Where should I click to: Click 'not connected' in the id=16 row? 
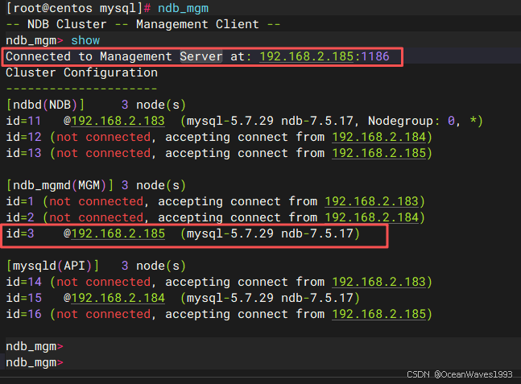click(x=104, y=314)
